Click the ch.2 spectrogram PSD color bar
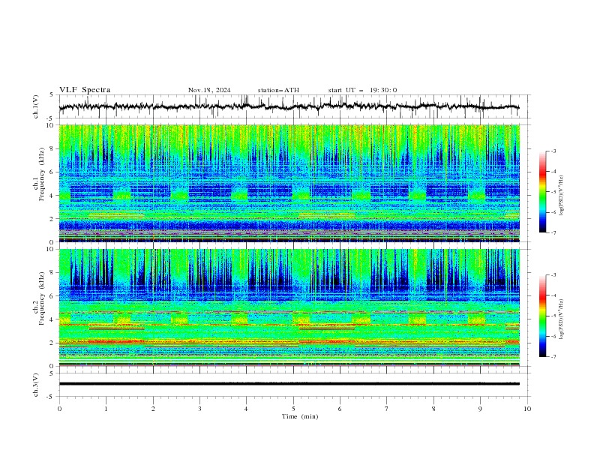Viewport: 594px width, 459px height. 543,316
